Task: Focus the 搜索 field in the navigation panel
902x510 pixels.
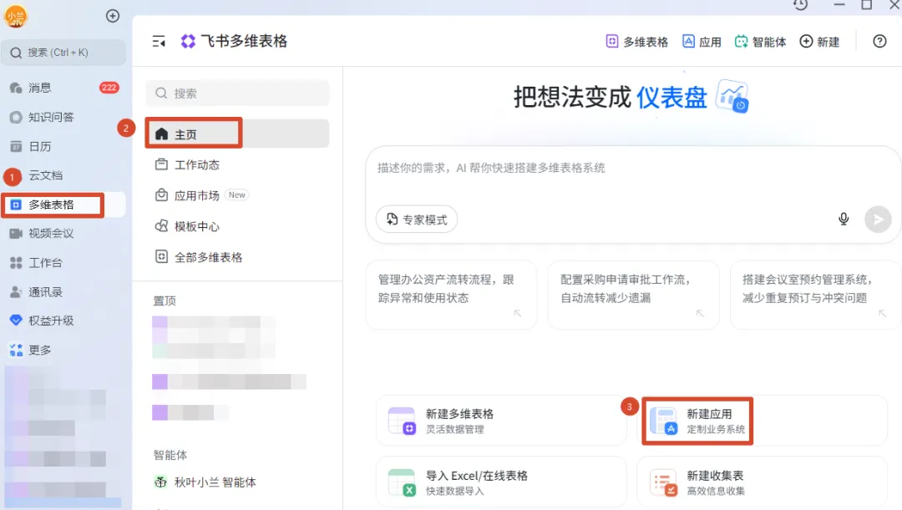Action: click(237, 93)
